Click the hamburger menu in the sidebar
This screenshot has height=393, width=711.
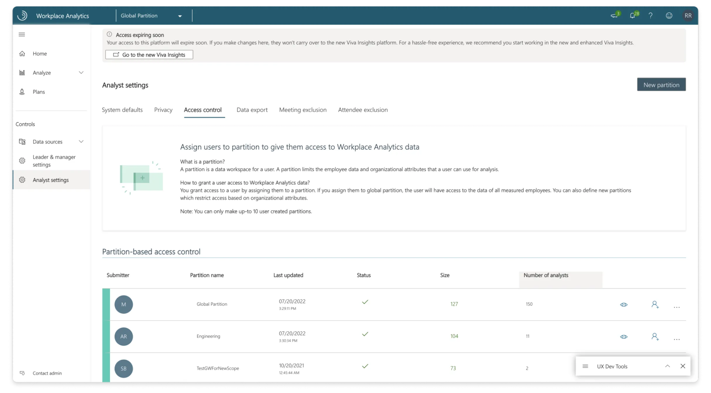pyautogui.click(x=22, y=34)
